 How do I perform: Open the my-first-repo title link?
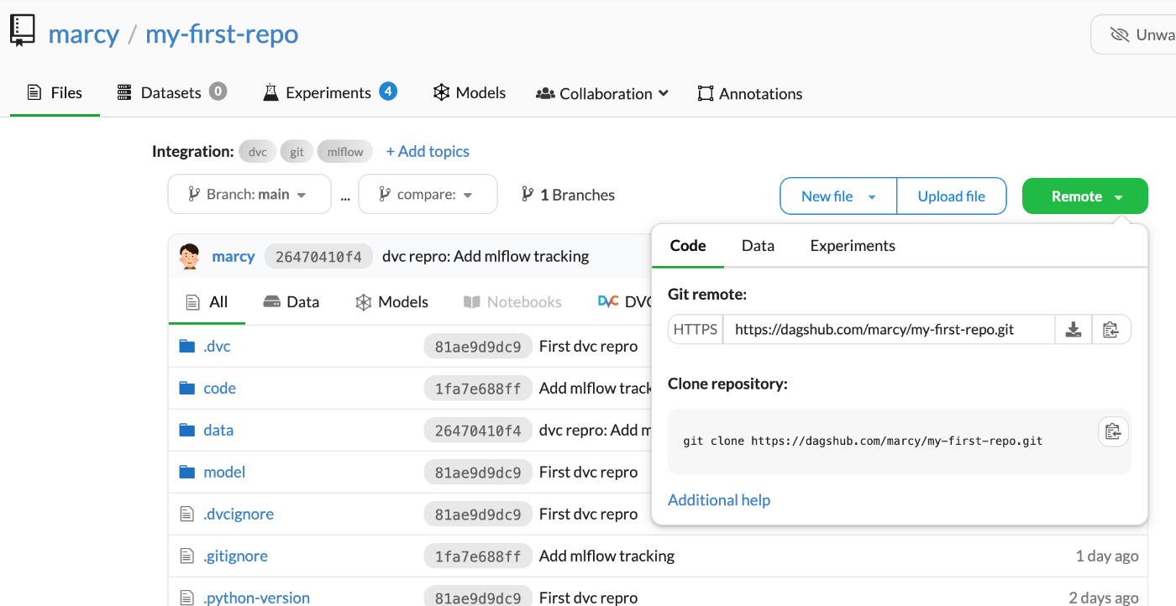(222, 34)
